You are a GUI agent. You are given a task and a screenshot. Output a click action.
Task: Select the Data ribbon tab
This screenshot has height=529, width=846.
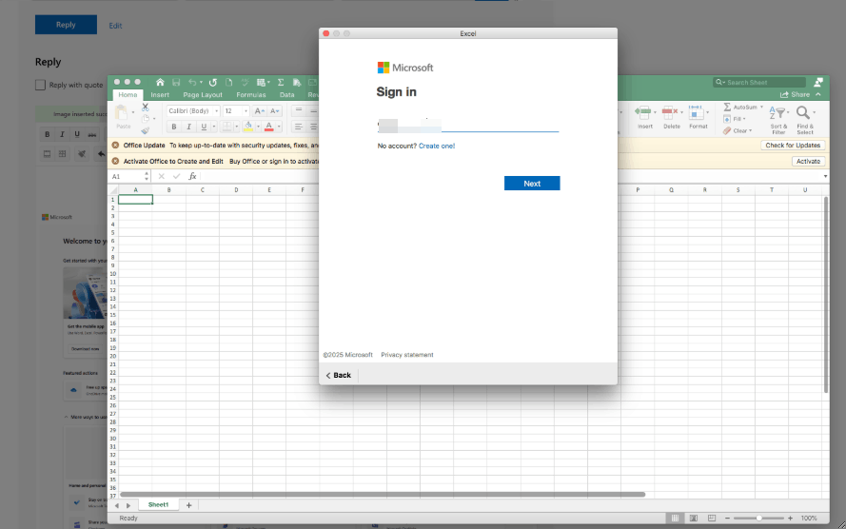click(x=287, y=95)
